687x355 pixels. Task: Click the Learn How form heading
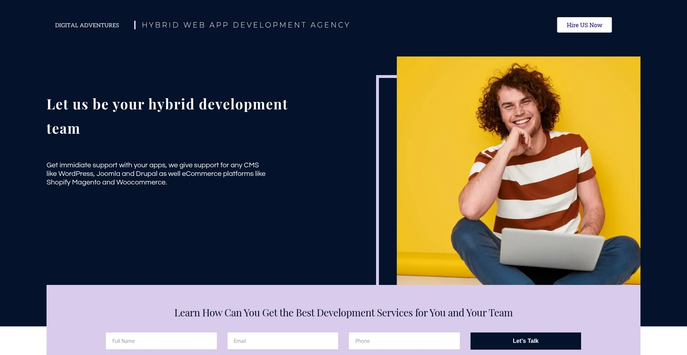click(x=343, y=313)
